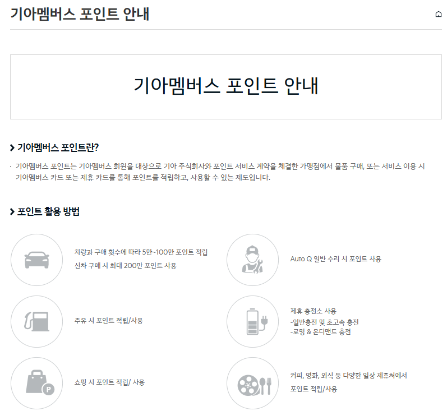Click the heading 기아멤버스 포인트란?
Viewport: 447px width, 411px height.
click(x=58, y=147)
